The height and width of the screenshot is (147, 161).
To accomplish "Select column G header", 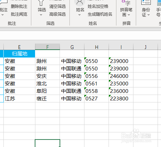I will (x=72, y=47).
